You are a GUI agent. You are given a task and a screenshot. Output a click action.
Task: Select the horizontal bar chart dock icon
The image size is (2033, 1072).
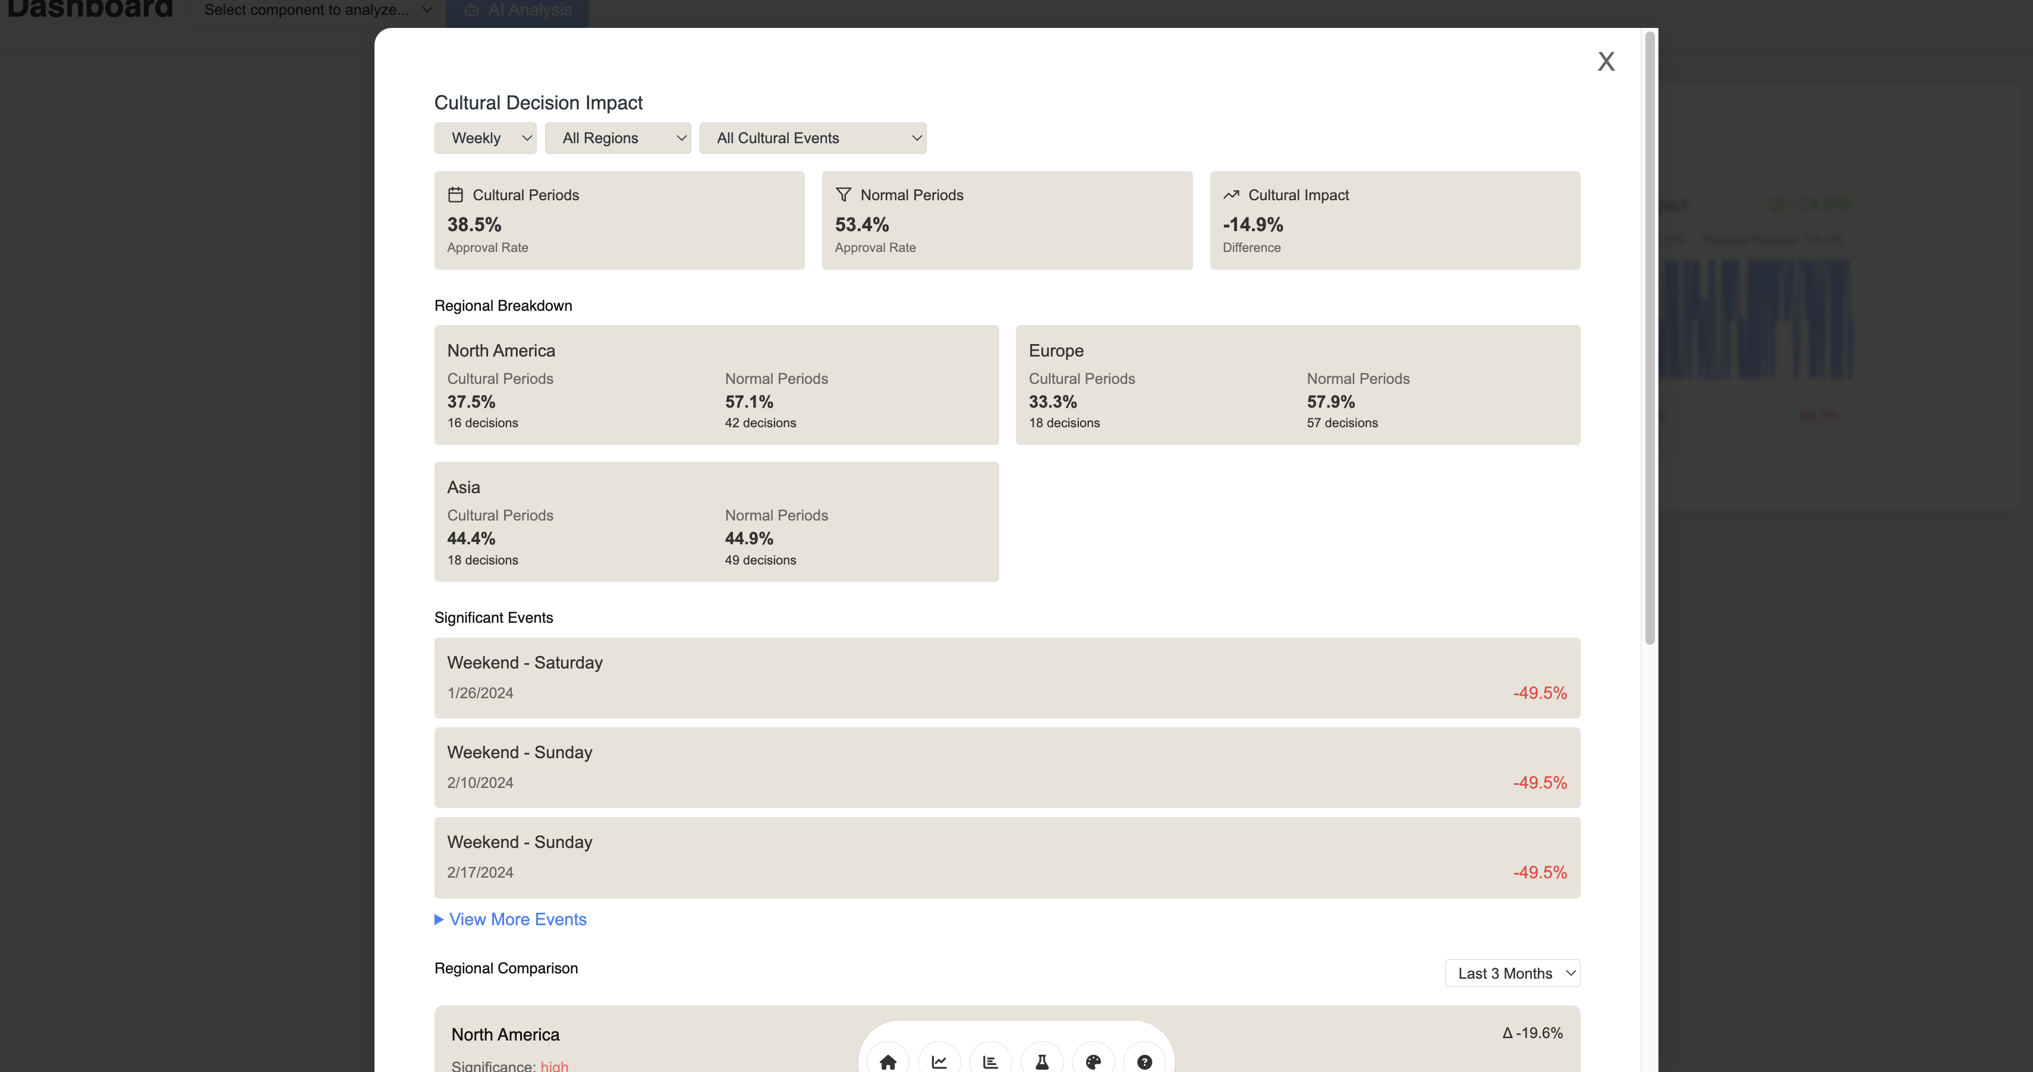coord(990,1062)
